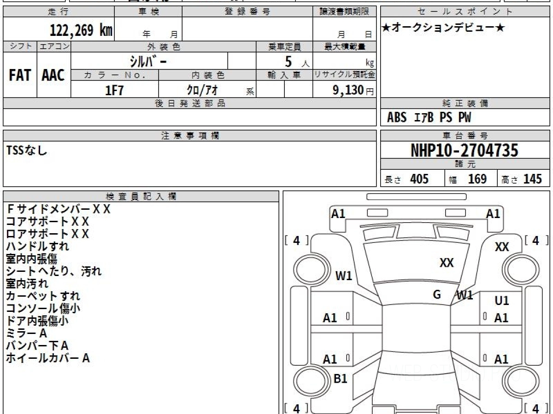
Task: Select the XX mark on the hood
Action: [x=447, y=263]
